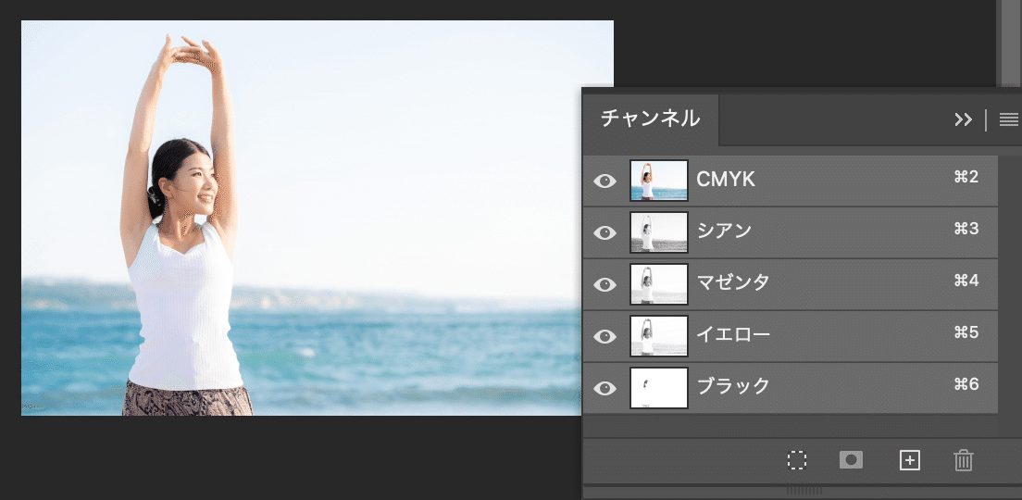This screenshot has height=500, width=1022.
Task: Hide the CMYK composite channel eye
Action: coord(604,181)
